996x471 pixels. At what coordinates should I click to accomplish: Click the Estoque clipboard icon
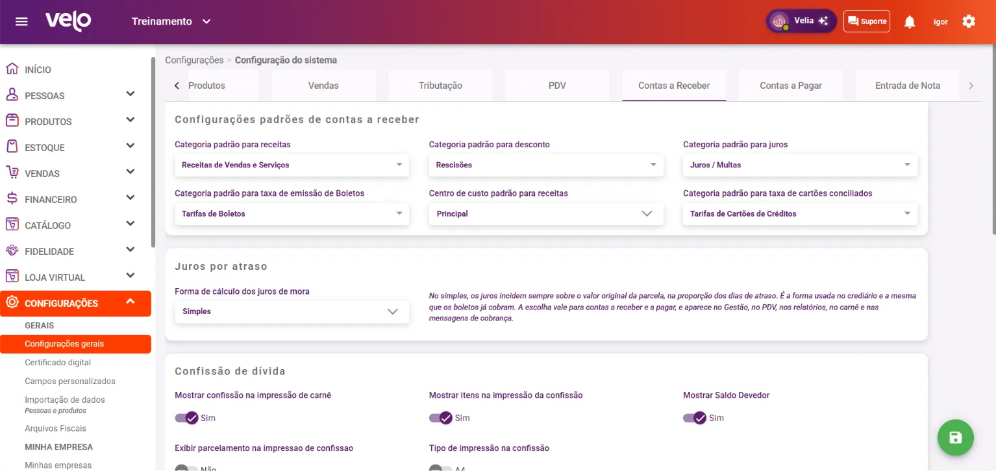click(12, 147)
